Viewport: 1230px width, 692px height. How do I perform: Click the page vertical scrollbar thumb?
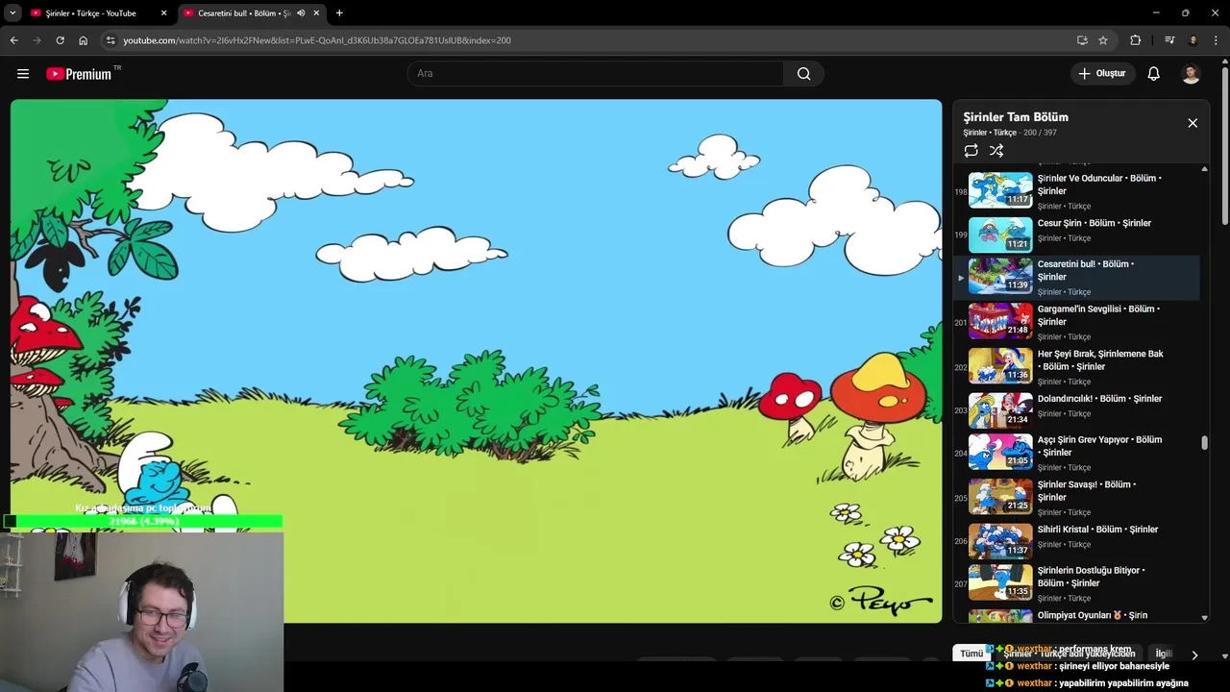pyautogui.click(x=1225, y=144)
